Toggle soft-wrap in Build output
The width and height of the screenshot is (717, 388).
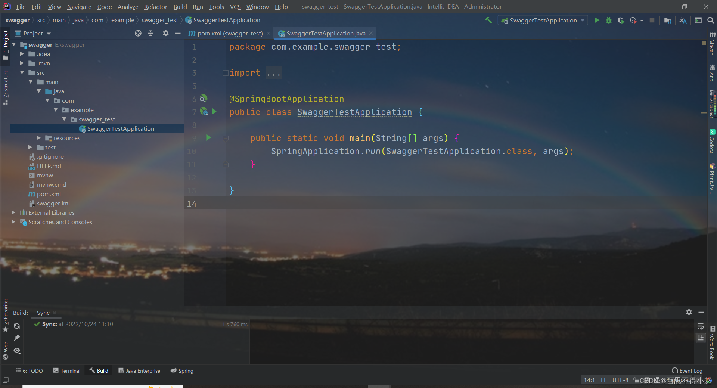[x=701, y=326]
